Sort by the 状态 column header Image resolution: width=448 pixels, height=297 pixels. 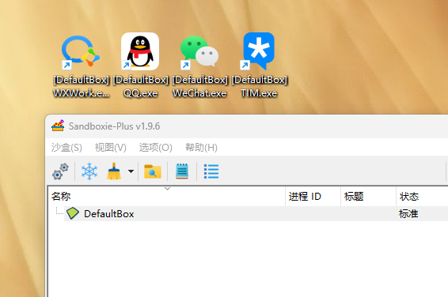pos(423,197)
